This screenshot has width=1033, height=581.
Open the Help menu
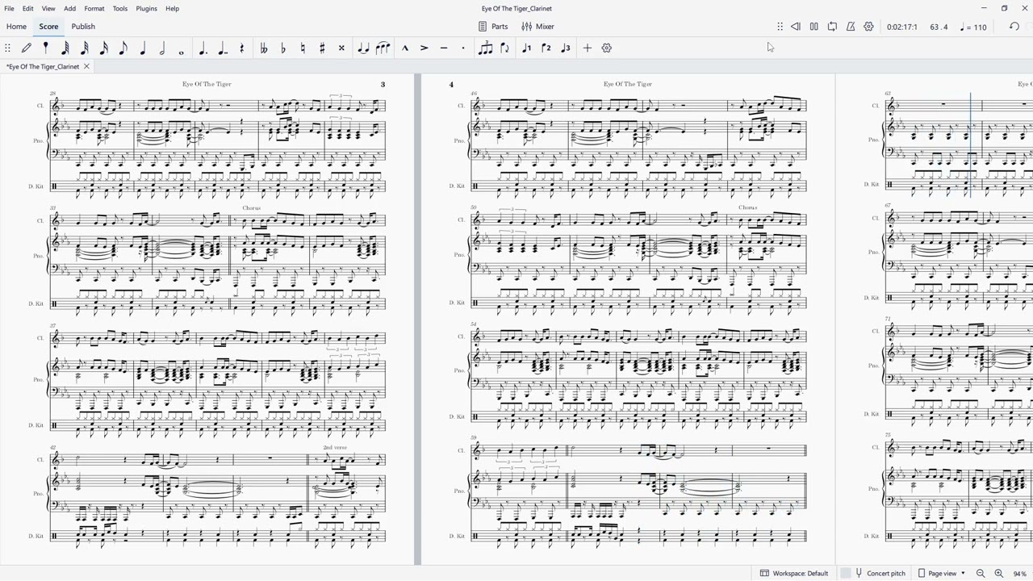172,8
